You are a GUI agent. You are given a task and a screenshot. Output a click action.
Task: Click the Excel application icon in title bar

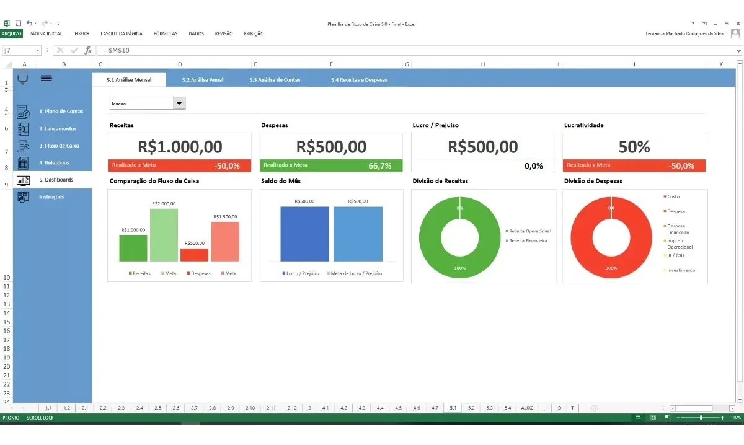pyautogui.click(x=6, y=24)
